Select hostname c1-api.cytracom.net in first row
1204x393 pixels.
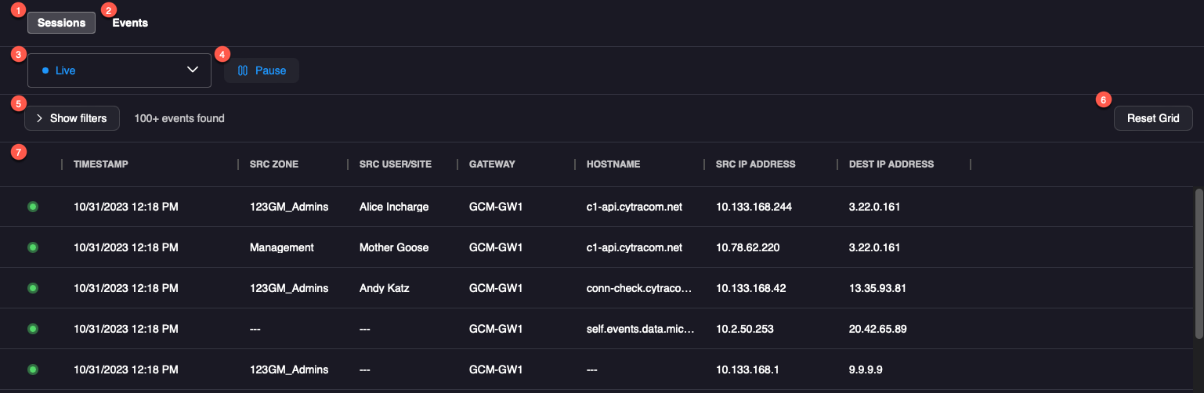pyautogui.click(x=635, y=207)
